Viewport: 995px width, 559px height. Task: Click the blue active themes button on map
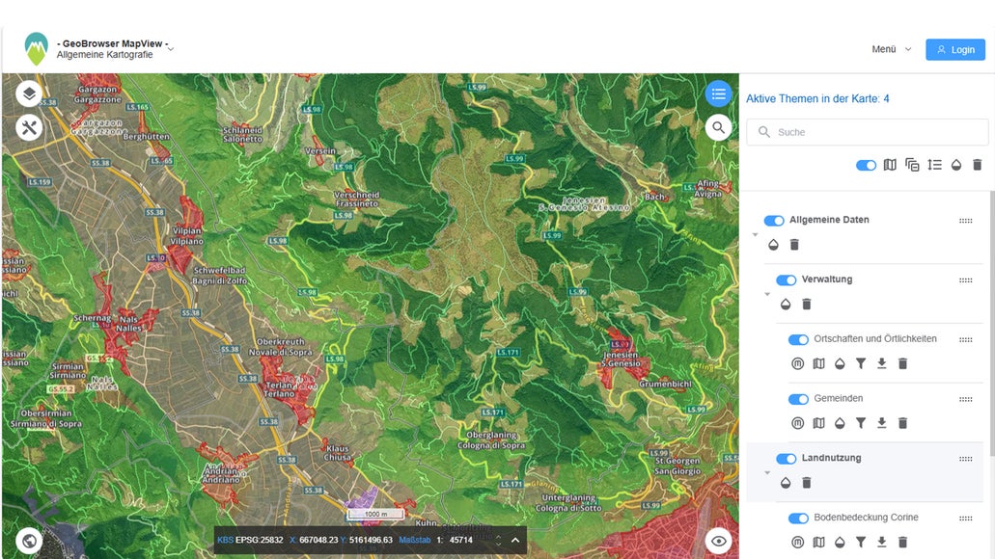[x=718, y=93]
